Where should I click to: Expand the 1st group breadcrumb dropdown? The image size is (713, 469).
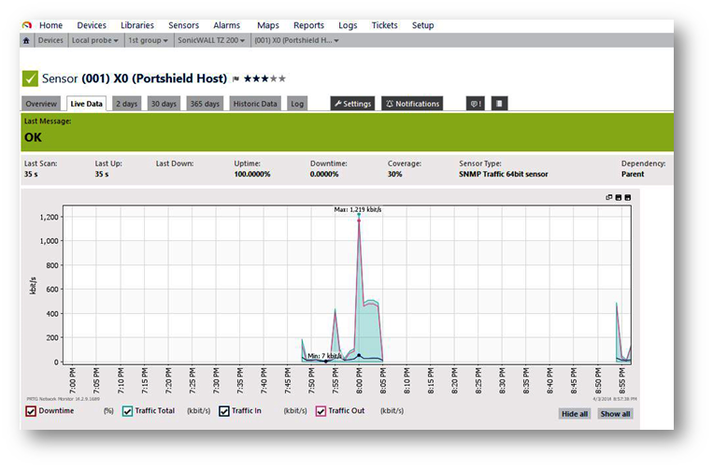pos(148,41)
